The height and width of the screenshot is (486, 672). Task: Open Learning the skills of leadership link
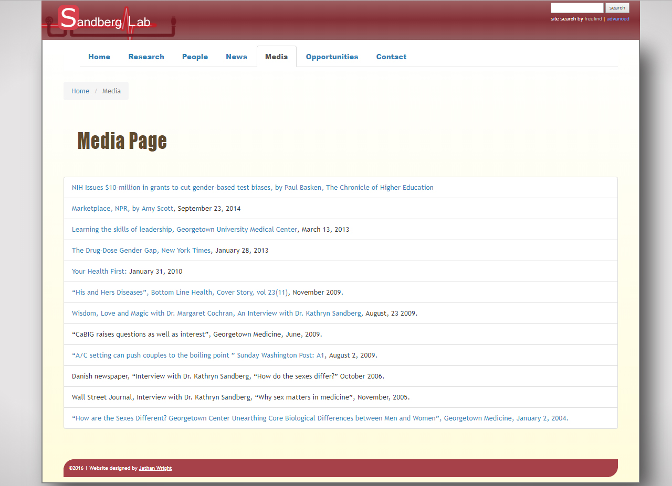point(184,230)
